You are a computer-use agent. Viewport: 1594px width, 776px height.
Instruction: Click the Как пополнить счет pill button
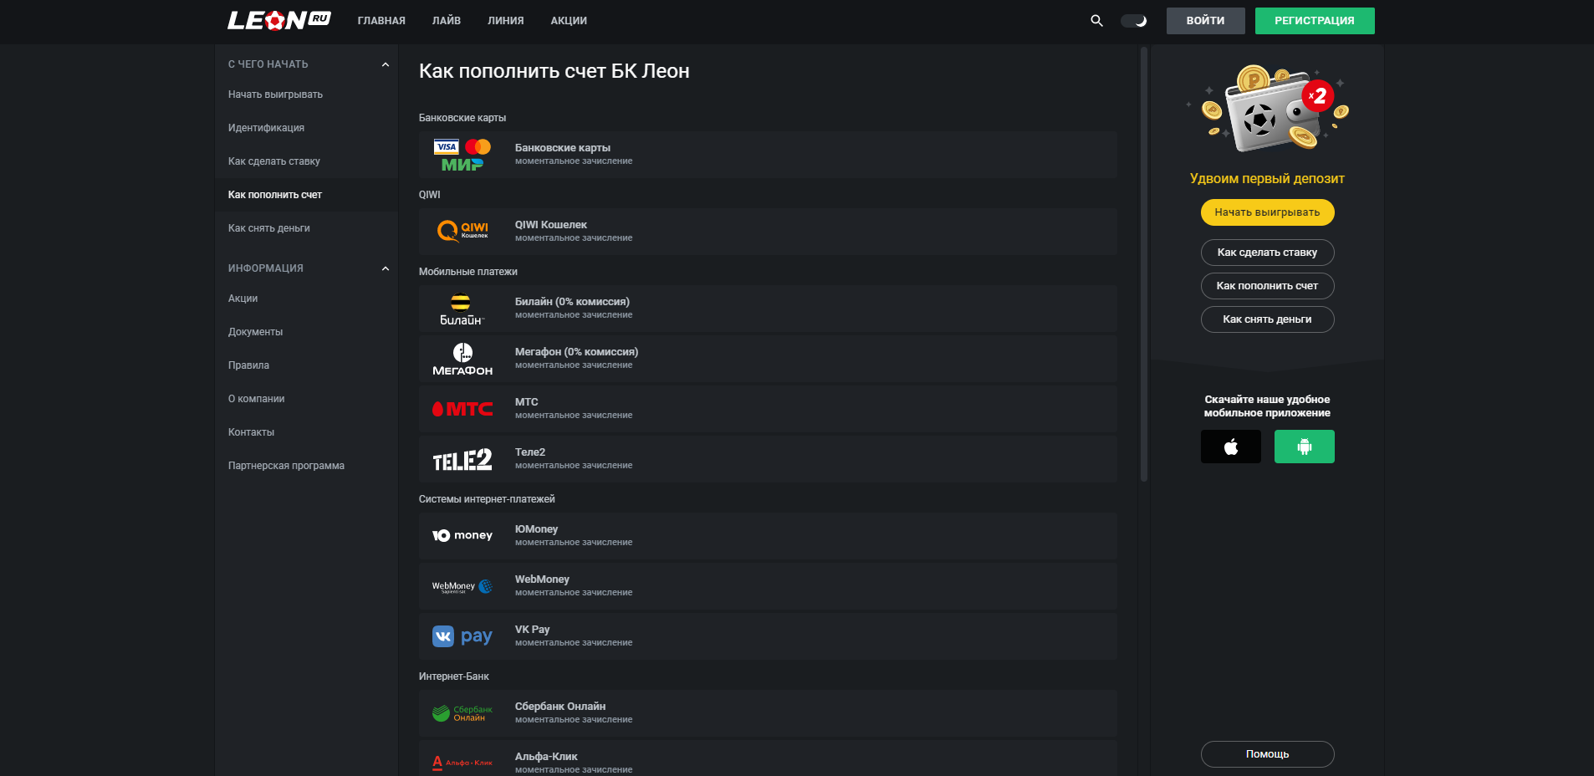click(1267, 286)
